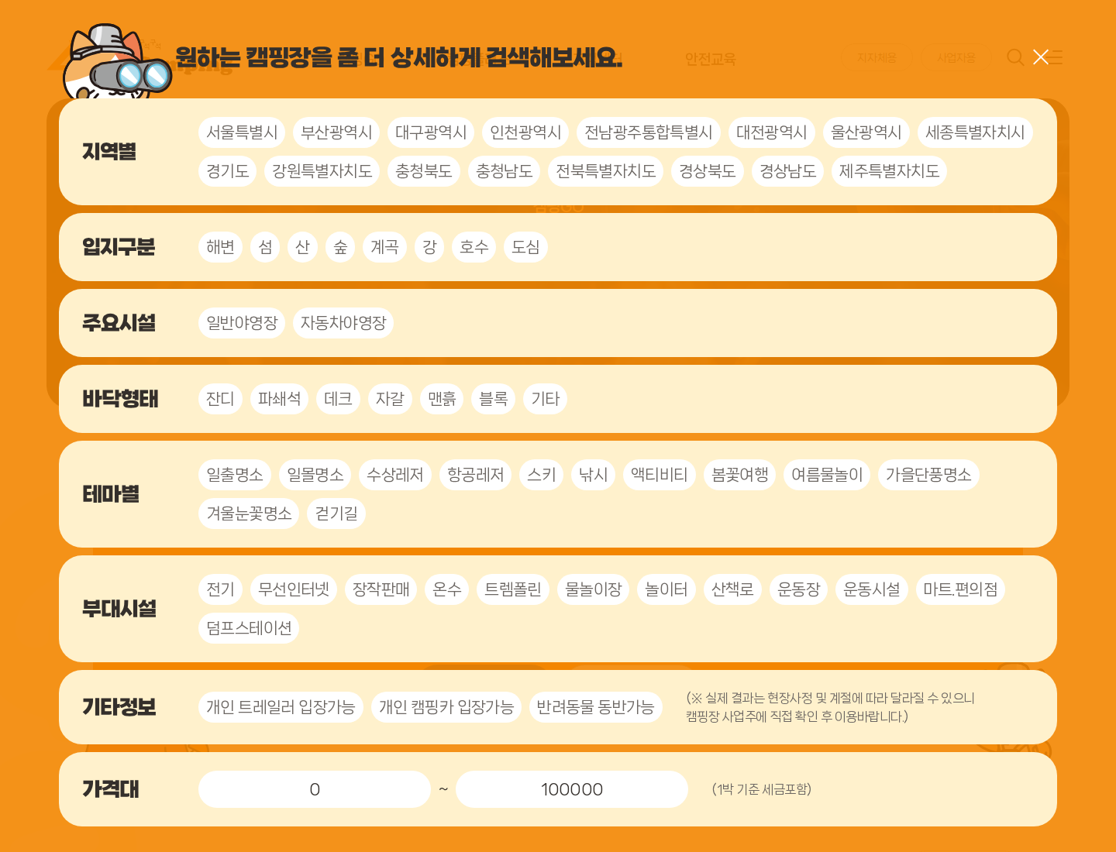1116x852 pixels.
Task: Select the 트렘폴린 amenity
Action: [x=513, y=589]
